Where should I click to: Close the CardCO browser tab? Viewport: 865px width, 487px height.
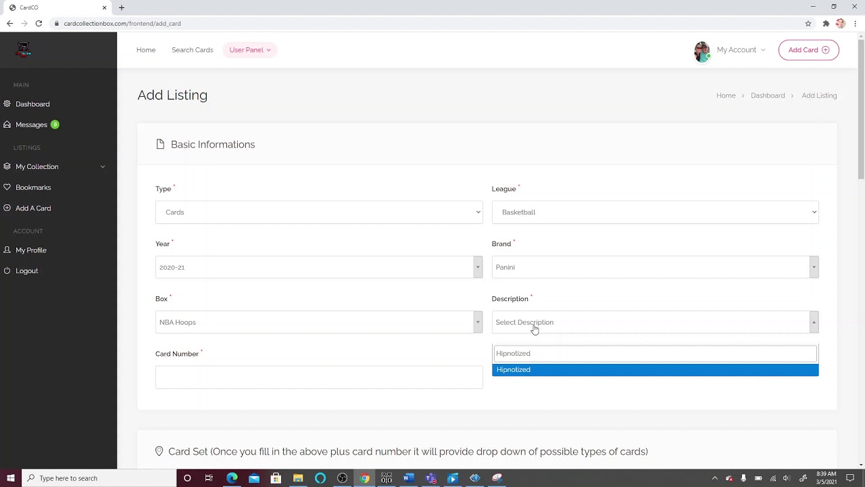click(x=104, y=7)
